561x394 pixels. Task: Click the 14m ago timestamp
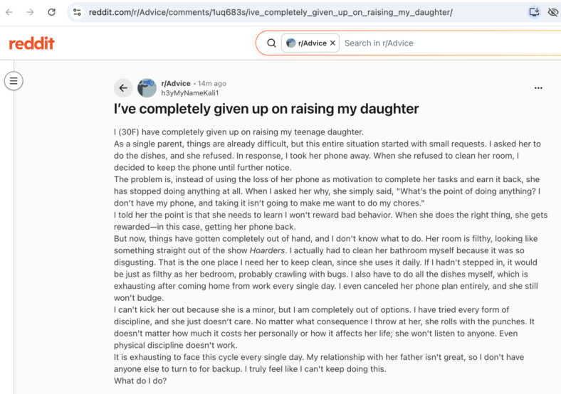pyautogui.click(x=212, y=83)
